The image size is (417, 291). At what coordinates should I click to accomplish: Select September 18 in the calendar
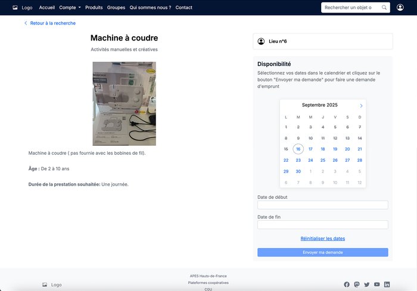pos(323,149)
